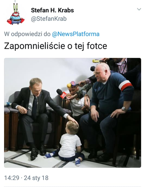
Task: Expand the tweet options chevron
Action: (x=139, y=9)
